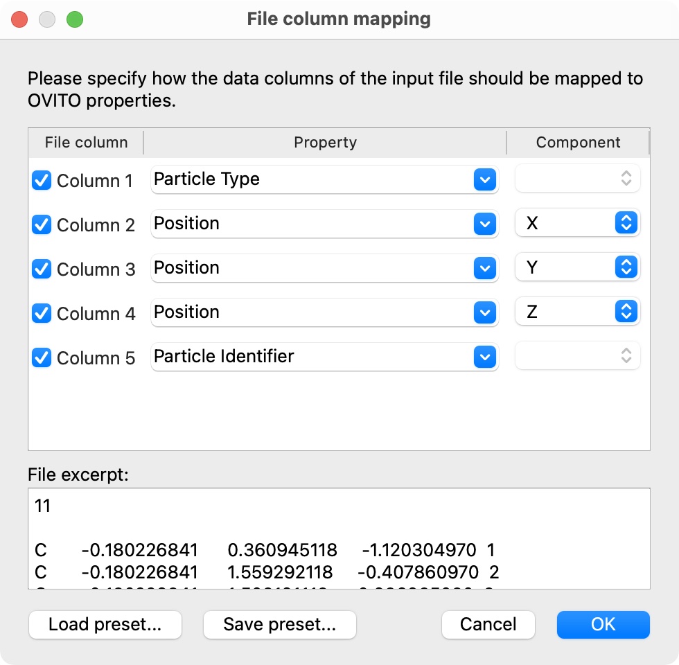Expand Column 3 property dropdown arrow
The image size is (679, 665).
[x=484, y=269]
